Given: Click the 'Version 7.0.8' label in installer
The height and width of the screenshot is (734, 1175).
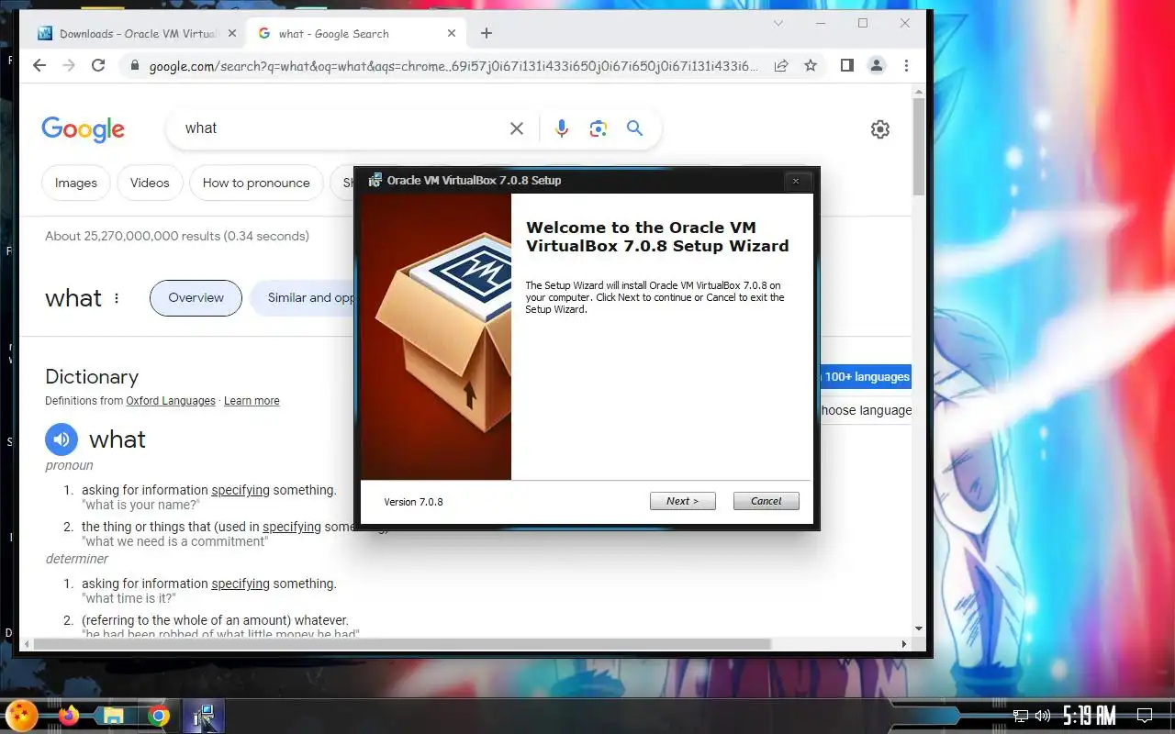Looking at the screenshot, I should 413,502.
